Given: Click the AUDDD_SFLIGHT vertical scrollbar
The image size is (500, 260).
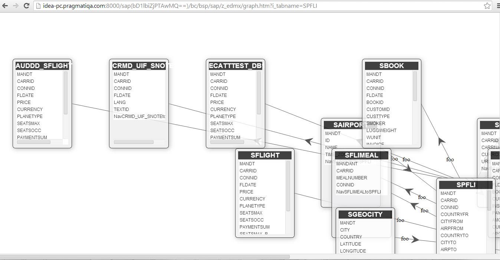Looking at the screenshot, I should (66, 93).
